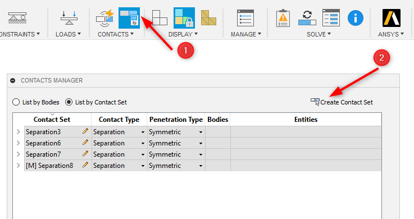Open Contact Type dropdown for [M] Separation8

click(x=143, y=166)
